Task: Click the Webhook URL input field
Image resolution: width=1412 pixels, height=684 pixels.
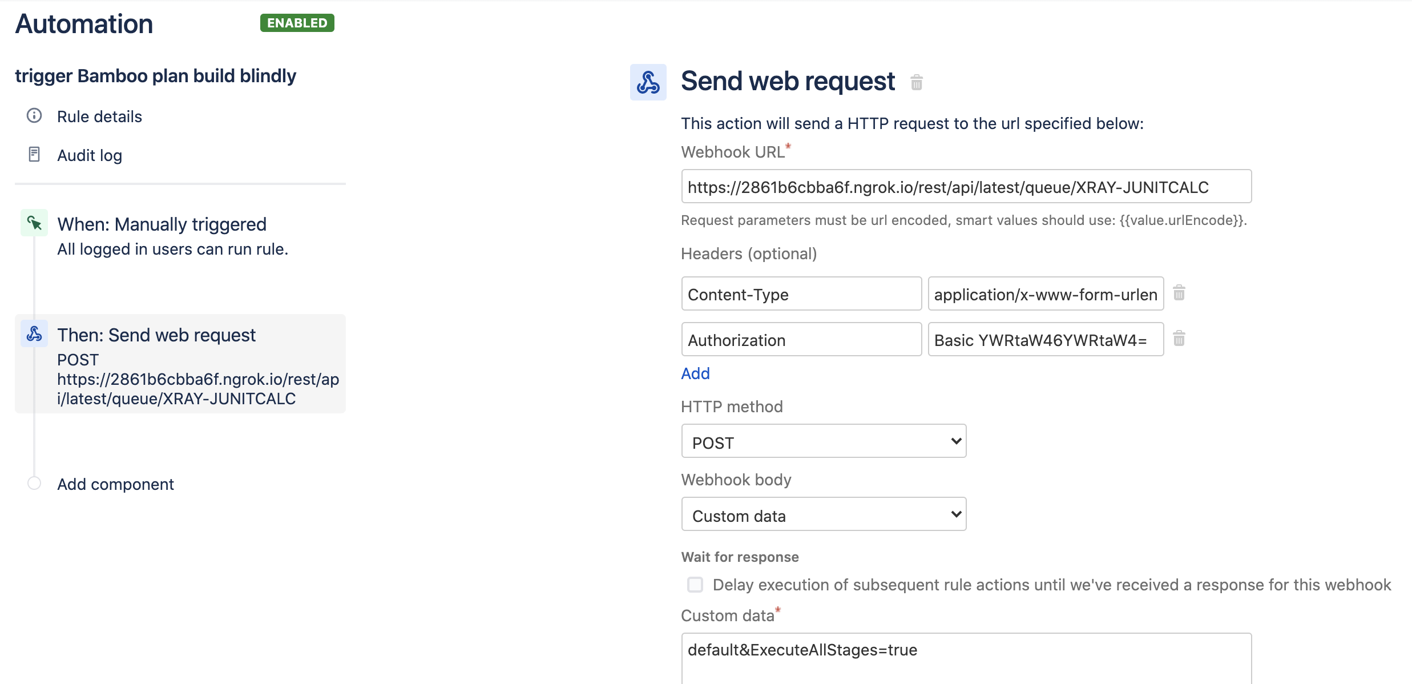Action: (x=966, y=186)
